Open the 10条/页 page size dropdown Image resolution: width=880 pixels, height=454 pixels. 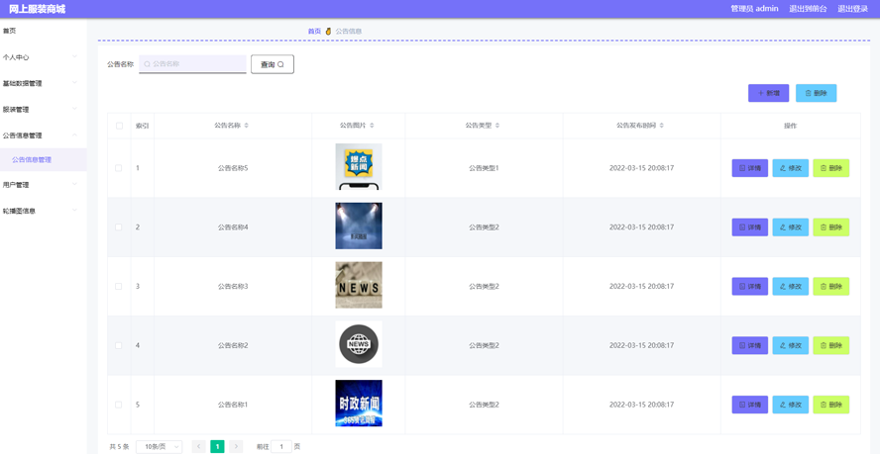point(159,447)
